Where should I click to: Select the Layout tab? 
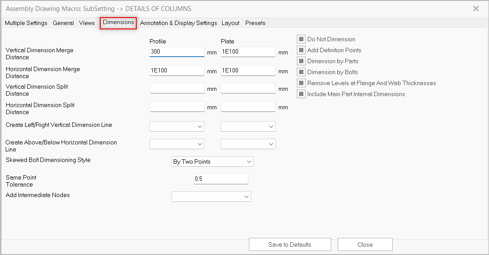(x=230, y=23)
